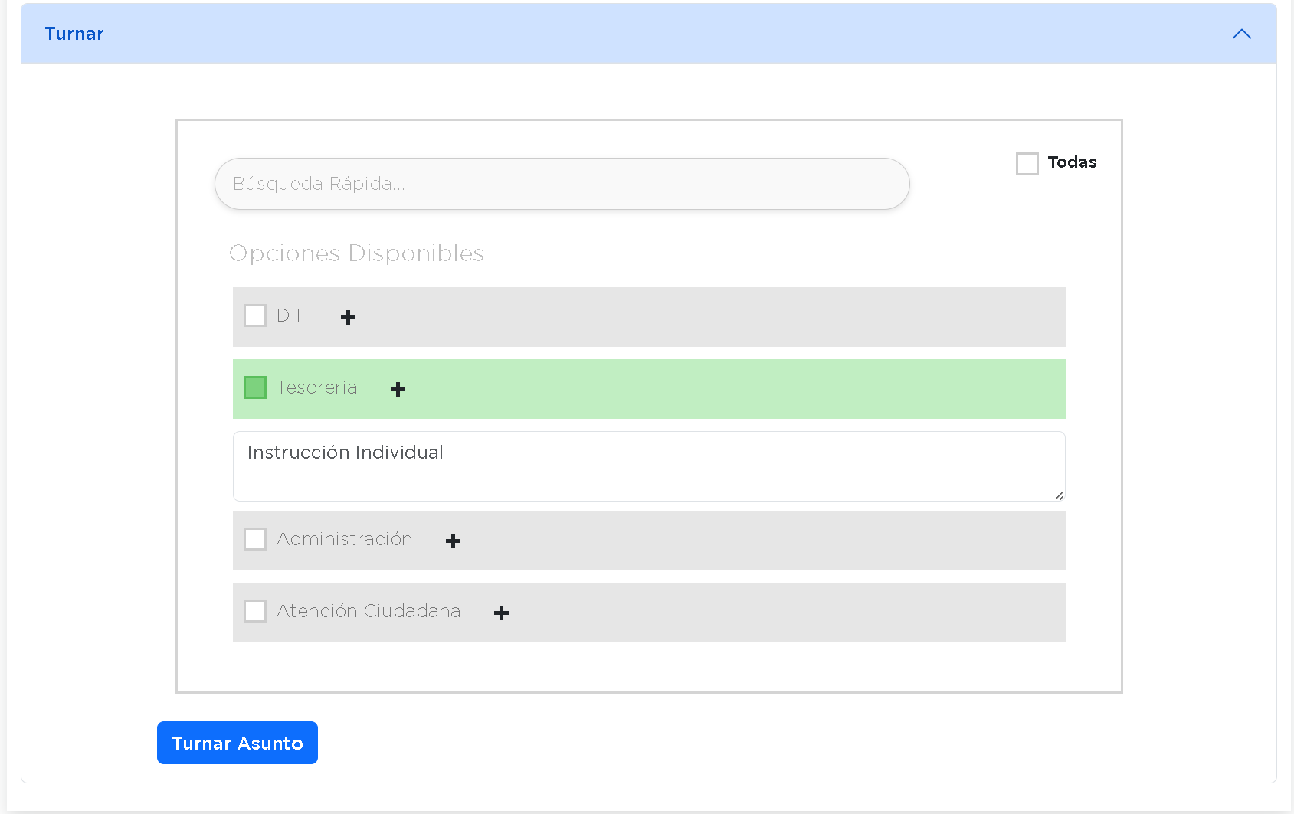
Task: Grab the text area resize handle
Action: pyautogui.click(x=1059, y=495)
